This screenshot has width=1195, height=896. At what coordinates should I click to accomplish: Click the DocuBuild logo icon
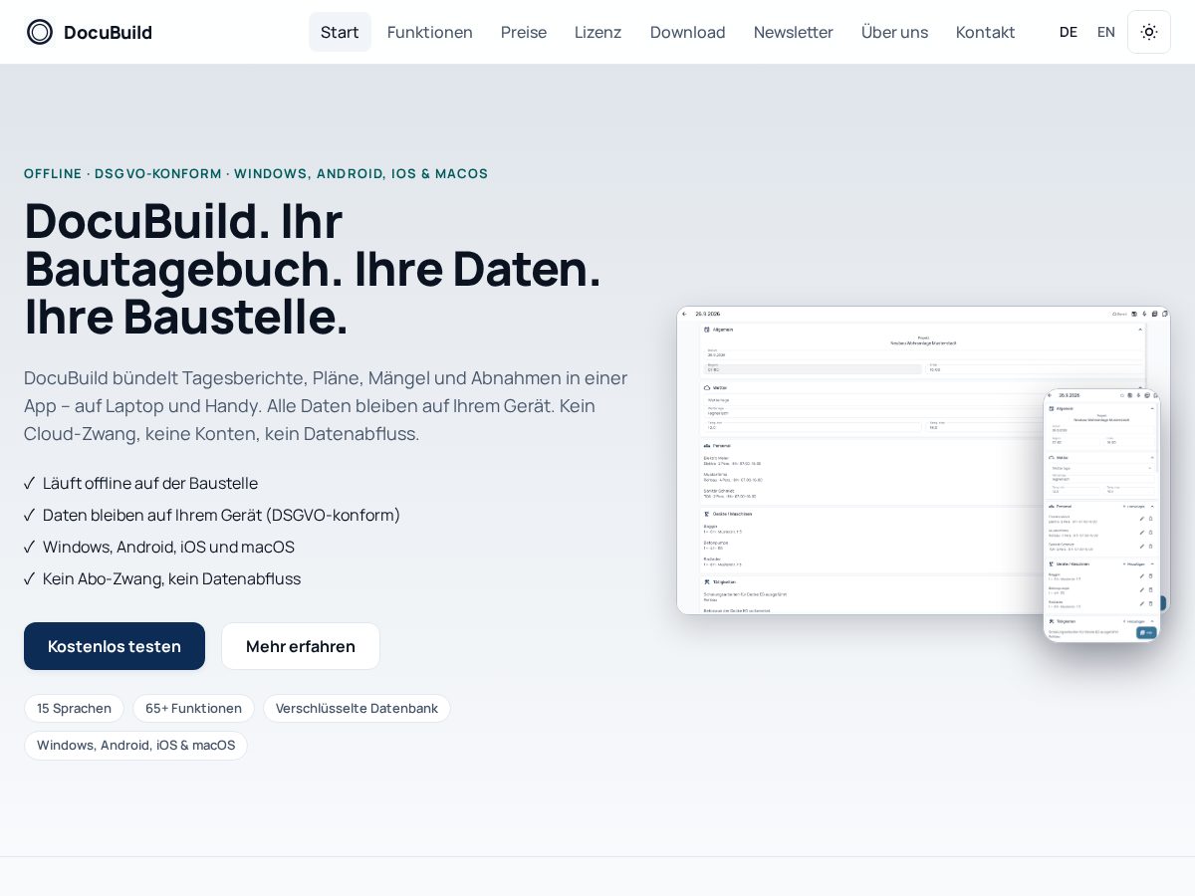(40, 32)
